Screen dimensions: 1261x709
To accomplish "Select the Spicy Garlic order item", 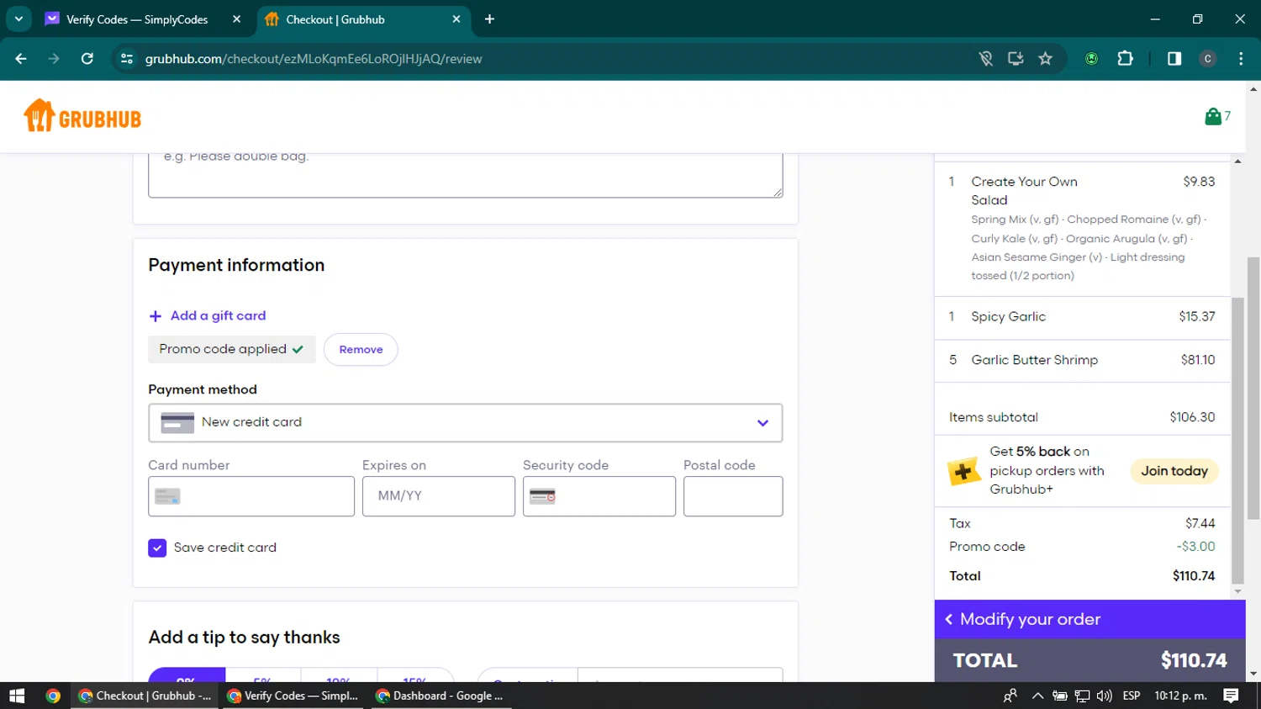I will (x=1082, y=317).
